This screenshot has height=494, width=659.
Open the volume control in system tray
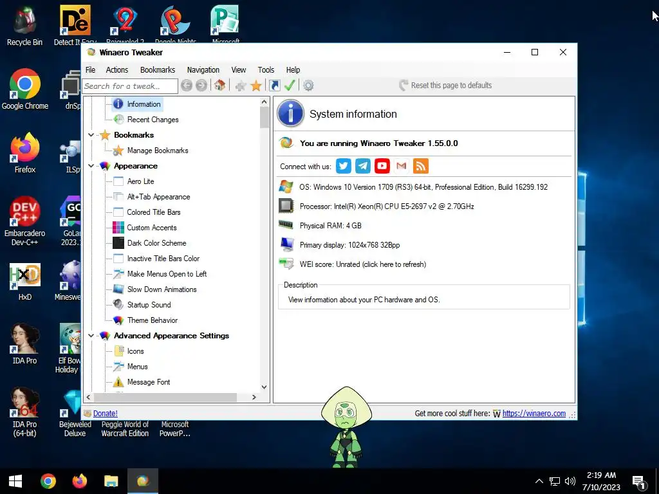point(570,481)
